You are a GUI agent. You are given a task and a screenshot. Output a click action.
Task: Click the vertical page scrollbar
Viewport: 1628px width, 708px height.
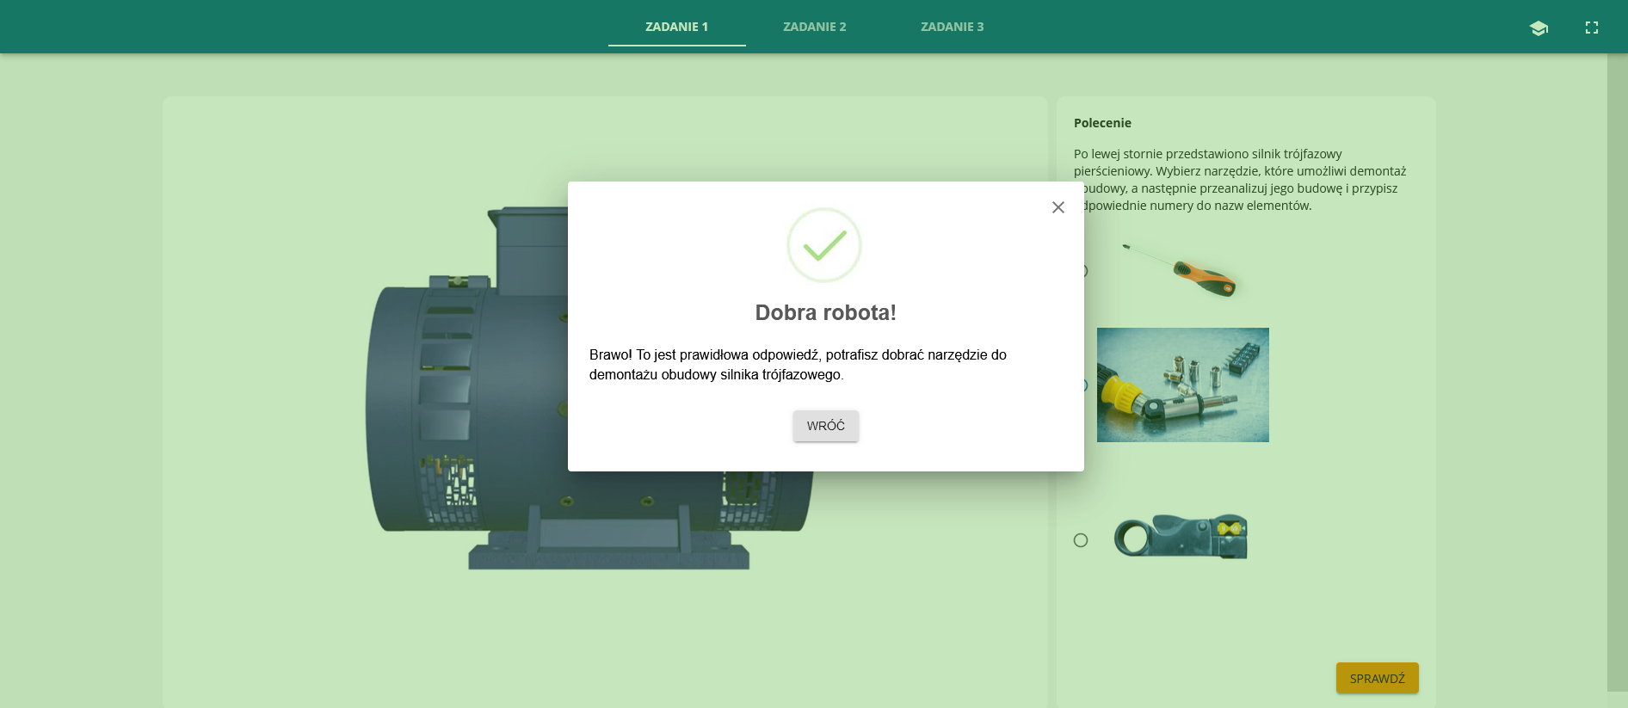[1617, 370]
